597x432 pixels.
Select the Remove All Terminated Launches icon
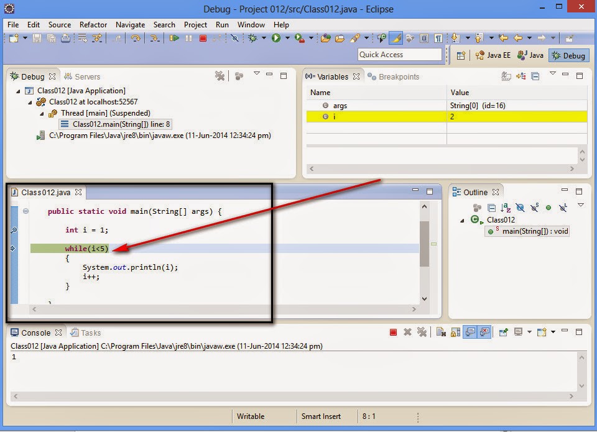click(221, 76)
